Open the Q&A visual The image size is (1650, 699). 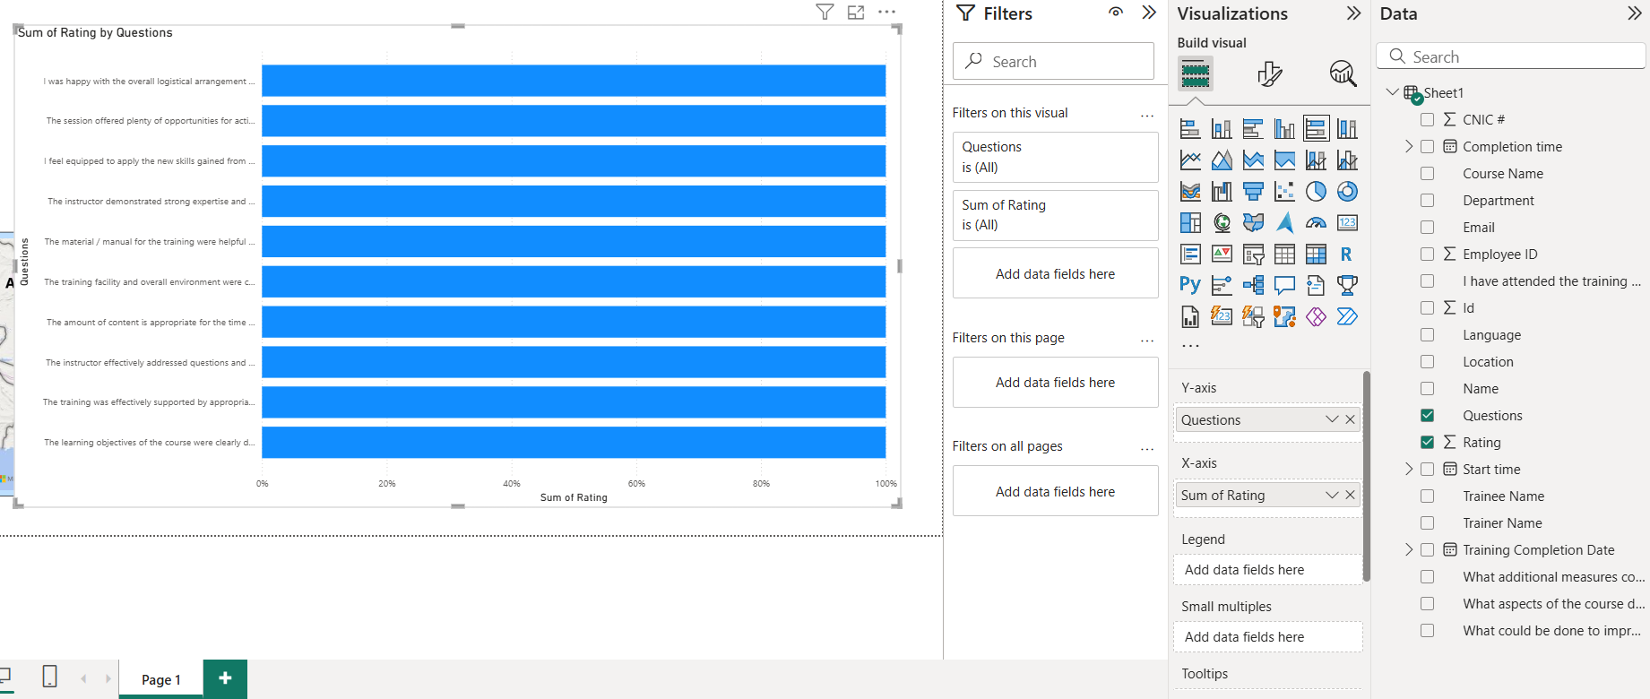click(1284, 286)
